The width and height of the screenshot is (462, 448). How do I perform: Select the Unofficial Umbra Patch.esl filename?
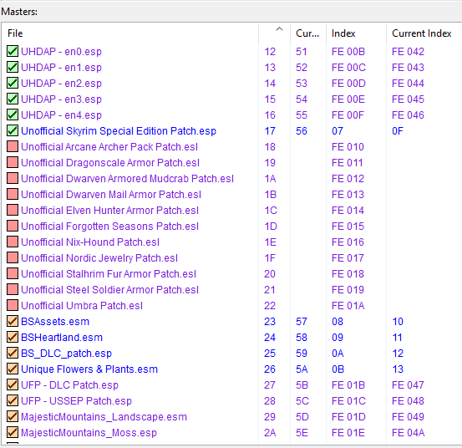tap(82, 306)
